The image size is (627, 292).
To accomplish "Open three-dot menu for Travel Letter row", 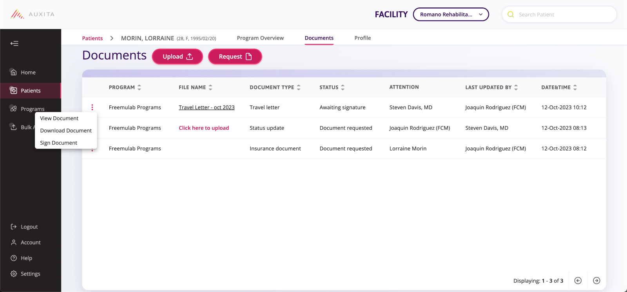I will coord(92,107).
